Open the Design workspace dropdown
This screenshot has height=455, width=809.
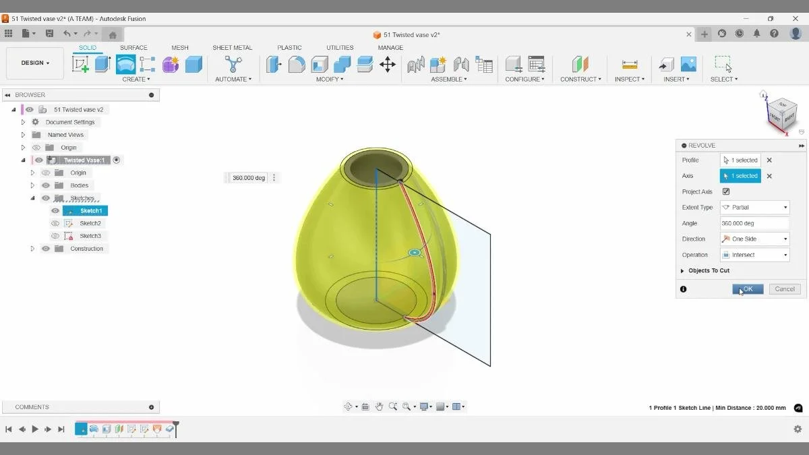(x=35, y=63)
